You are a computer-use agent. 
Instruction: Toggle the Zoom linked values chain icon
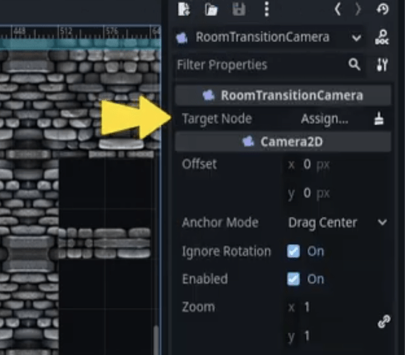coord(384,322)
